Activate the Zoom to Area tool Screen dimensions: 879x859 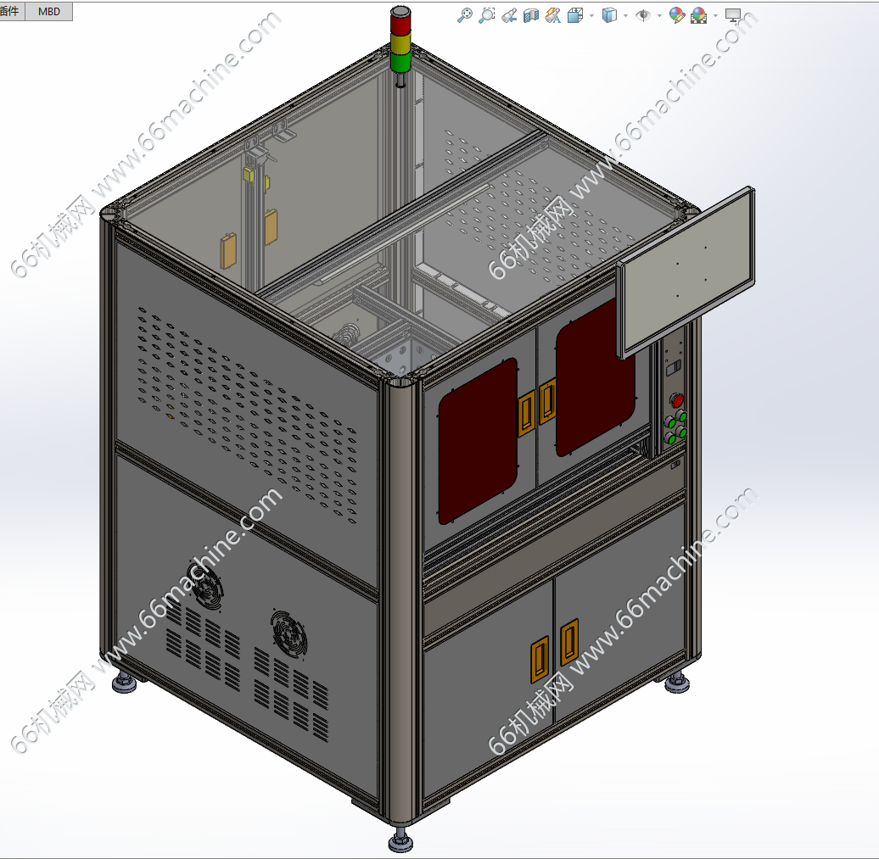[486, 15]
